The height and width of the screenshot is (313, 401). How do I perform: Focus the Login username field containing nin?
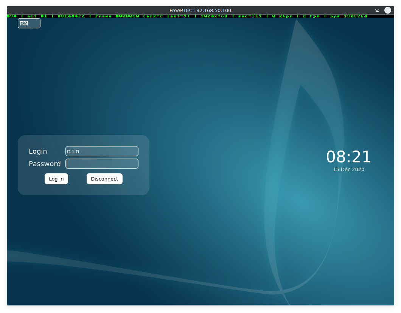click(102, 151)
